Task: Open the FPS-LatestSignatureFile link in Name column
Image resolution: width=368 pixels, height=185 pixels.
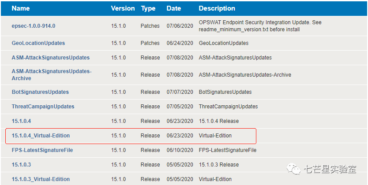Action: coord(42,150)
